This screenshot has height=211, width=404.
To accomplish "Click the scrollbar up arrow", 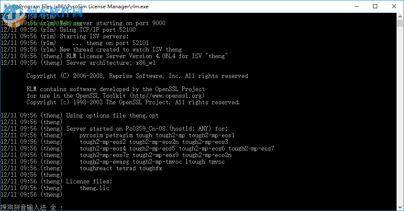I will click(x=400, y=16).
